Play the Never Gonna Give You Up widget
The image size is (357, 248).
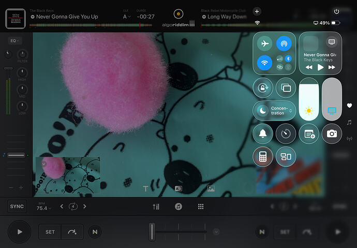point(320,67)
